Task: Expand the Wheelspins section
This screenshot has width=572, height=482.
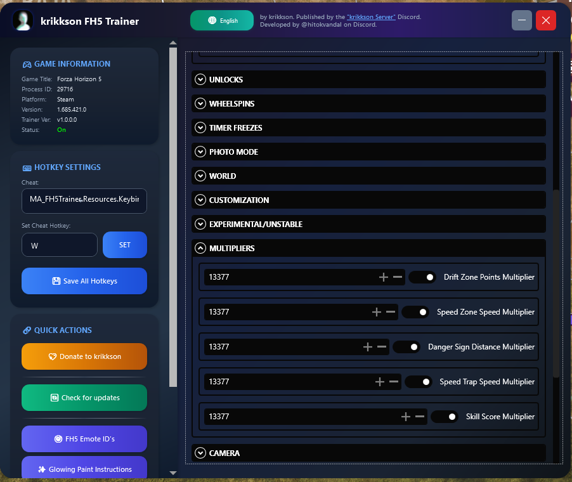Action: click(368, 103)
